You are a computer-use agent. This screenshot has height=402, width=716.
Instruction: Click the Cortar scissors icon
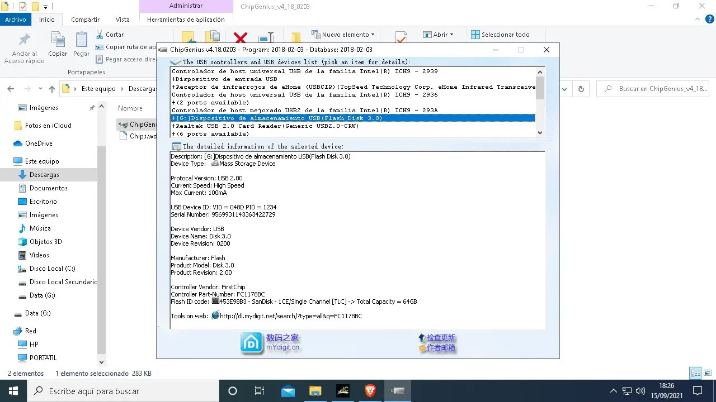[100, 35]
